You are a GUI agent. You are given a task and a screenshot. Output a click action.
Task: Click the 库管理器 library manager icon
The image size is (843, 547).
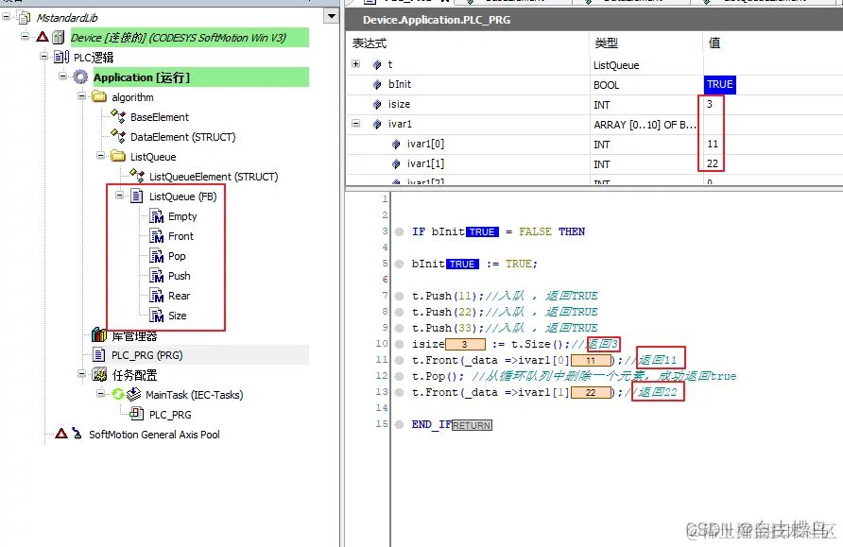pos(99,335)
